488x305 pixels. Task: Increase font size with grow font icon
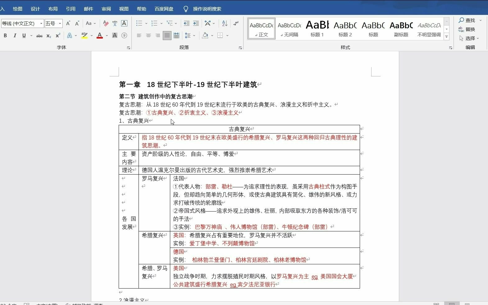pos(68,23)
